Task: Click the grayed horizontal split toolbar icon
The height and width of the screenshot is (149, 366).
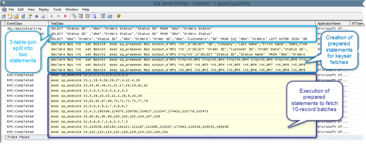Action: tap(81, 16)
